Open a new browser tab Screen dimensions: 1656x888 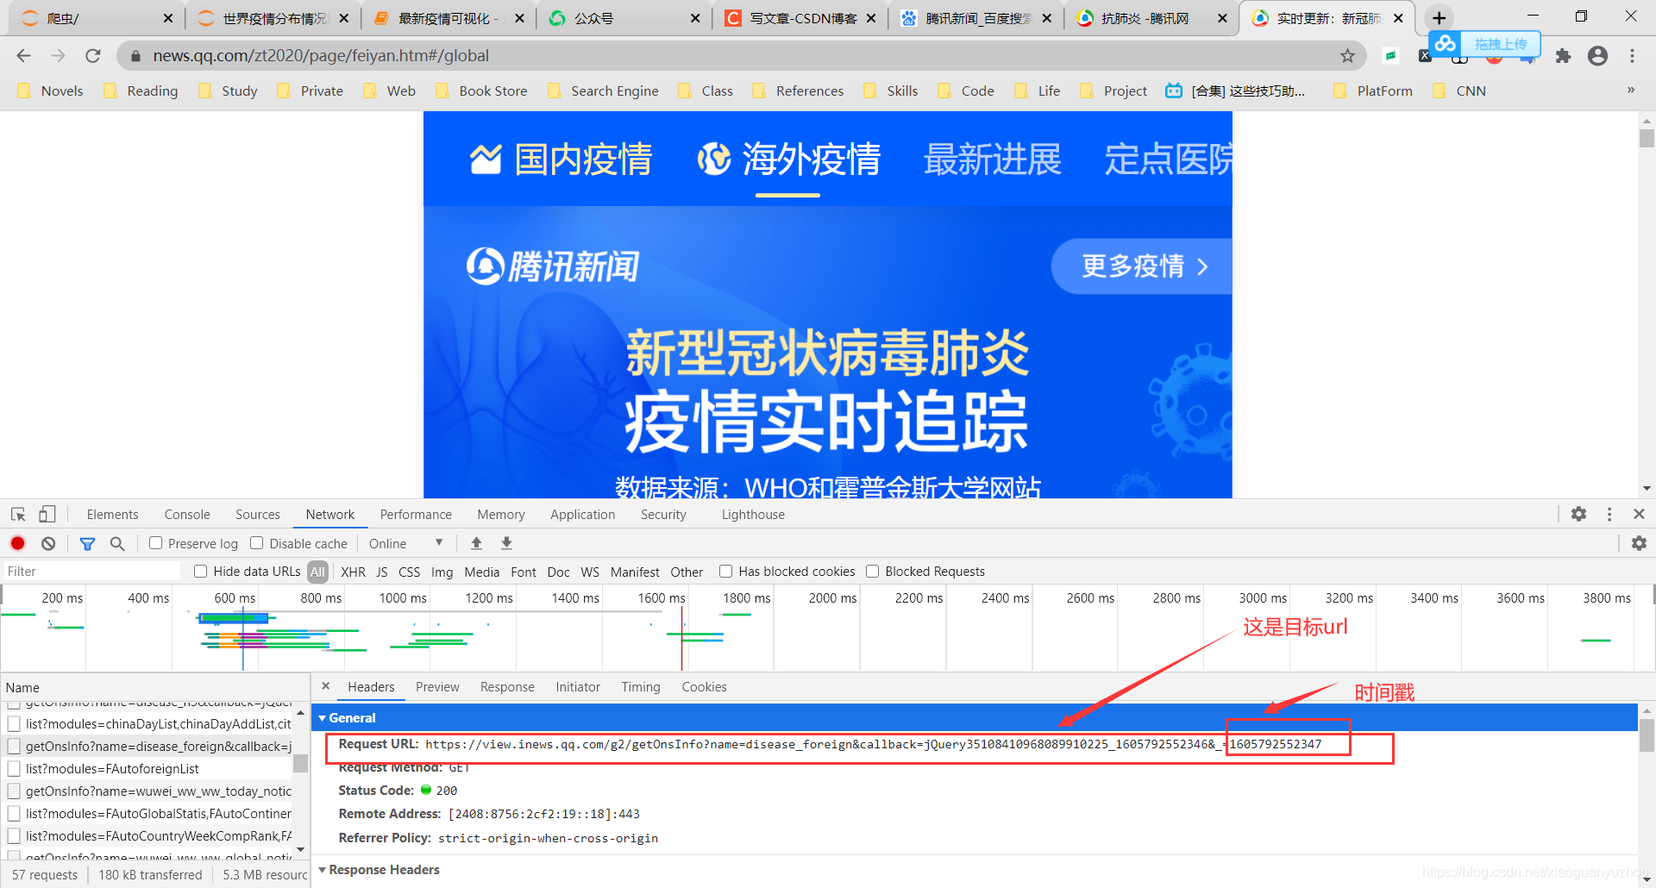tap(1439, 18)
